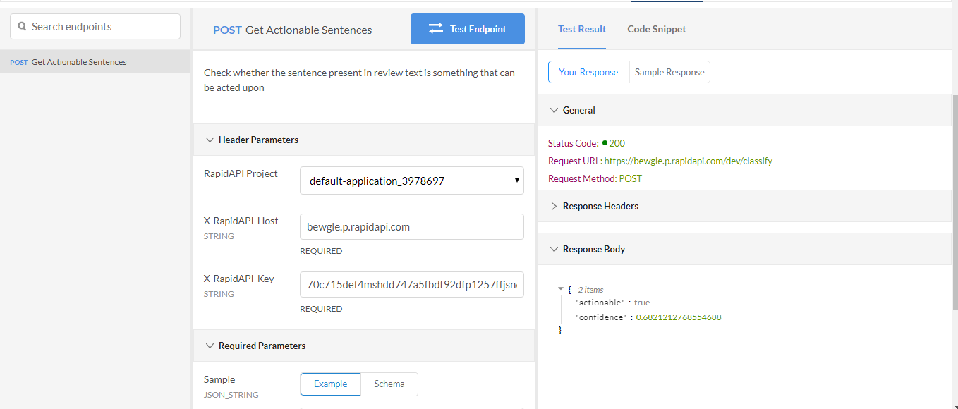The height and width of the screenshot is (409, 958).
Task: Click the X-RapidAPI-Key input field
Action: [x=411, y=284]
